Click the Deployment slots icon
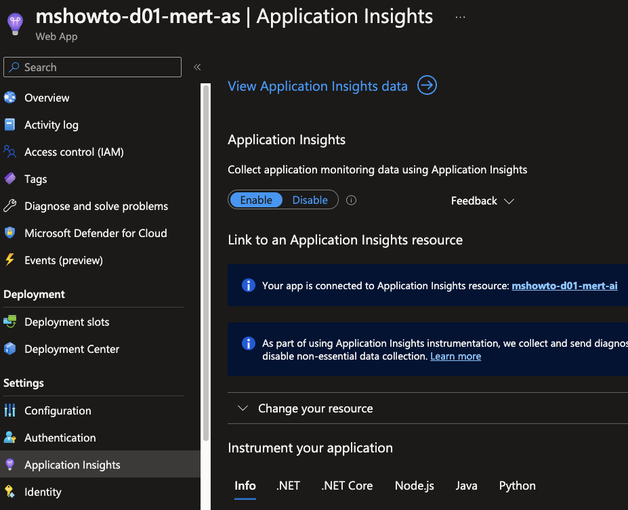Image resolution: width=628 pixels, height=510 pixels. (x=10, y=322)
